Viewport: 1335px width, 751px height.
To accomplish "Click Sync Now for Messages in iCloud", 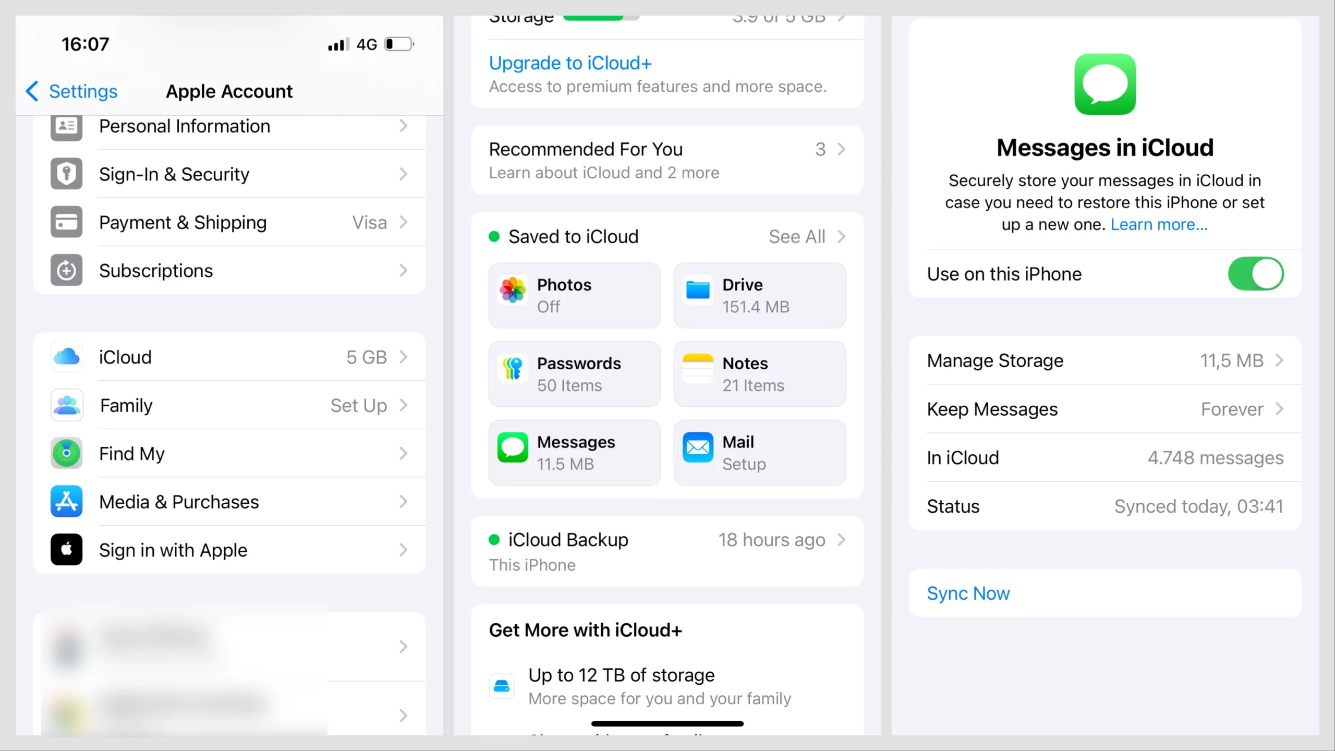I will click(969, 593).
